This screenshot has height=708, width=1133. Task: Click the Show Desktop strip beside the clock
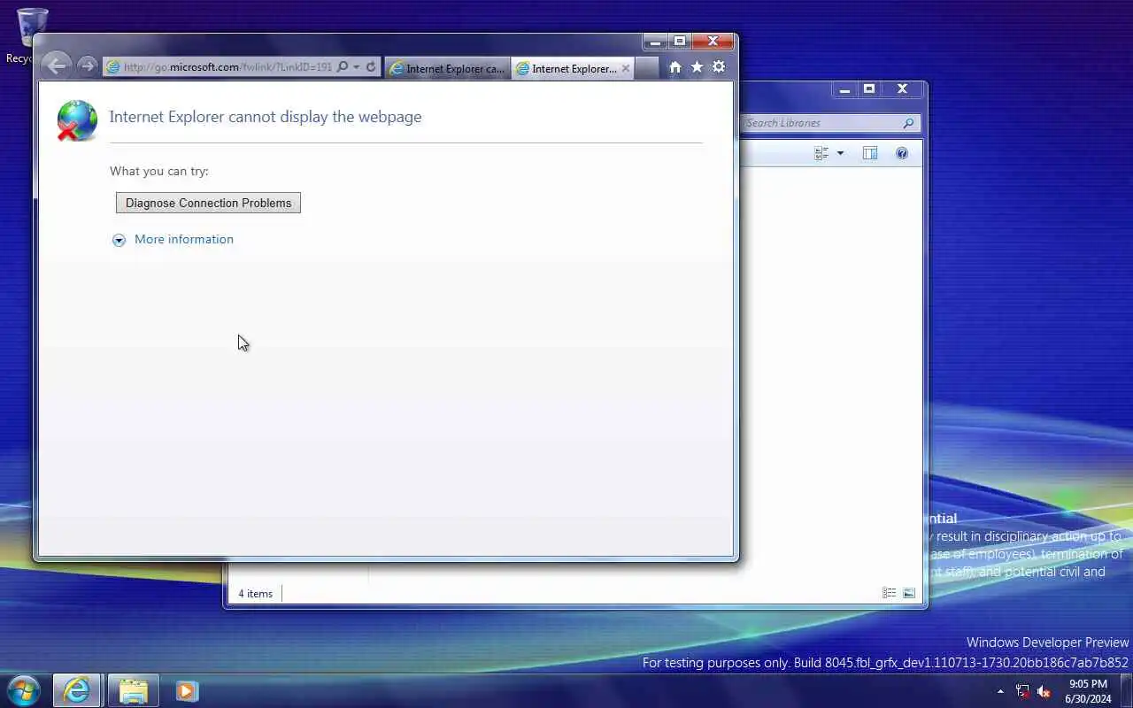[x=1126, y=691]
